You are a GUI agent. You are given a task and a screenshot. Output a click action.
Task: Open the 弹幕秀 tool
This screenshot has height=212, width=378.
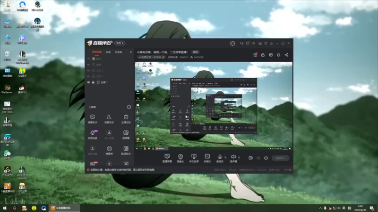109,150
